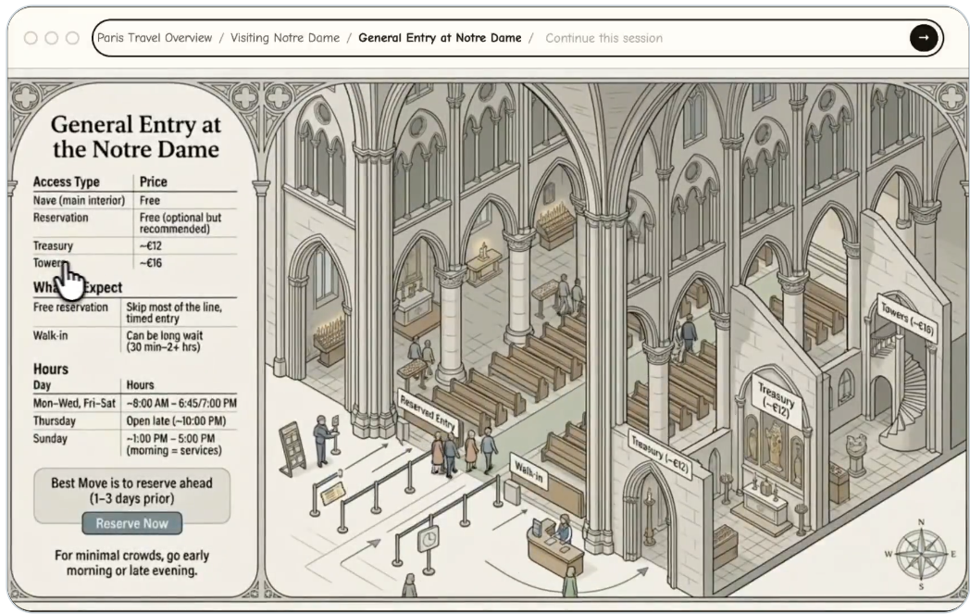Click the clock sign at queue entrance
Image resolution: width=970 pixels, height=614 pixels.
coord(428,539)
